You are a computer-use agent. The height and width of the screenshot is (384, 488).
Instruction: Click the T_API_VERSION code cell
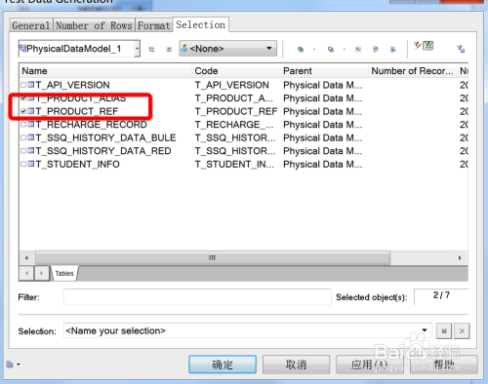pos(231,85)
